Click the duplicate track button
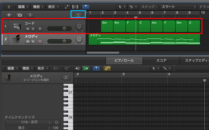This screenshot has width=209, height=130. click(x=20, y=15)
